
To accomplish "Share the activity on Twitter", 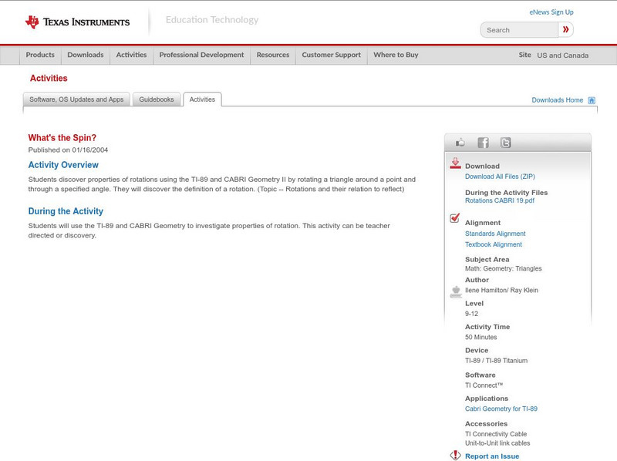I will (505, 142).
